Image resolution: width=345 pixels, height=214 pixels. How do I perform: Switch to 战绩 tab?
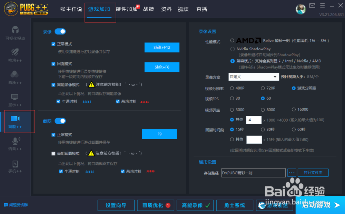pyautogui.click(x=148, y=9)
